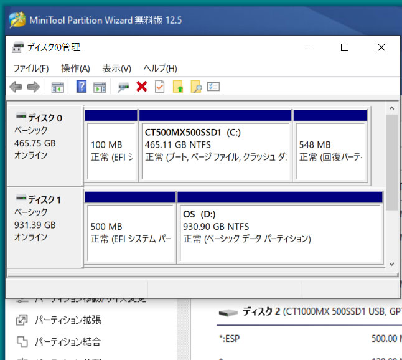
Task: Click the MiniTool Partition Wizard logo icon
Action: (x=17, y=19)
